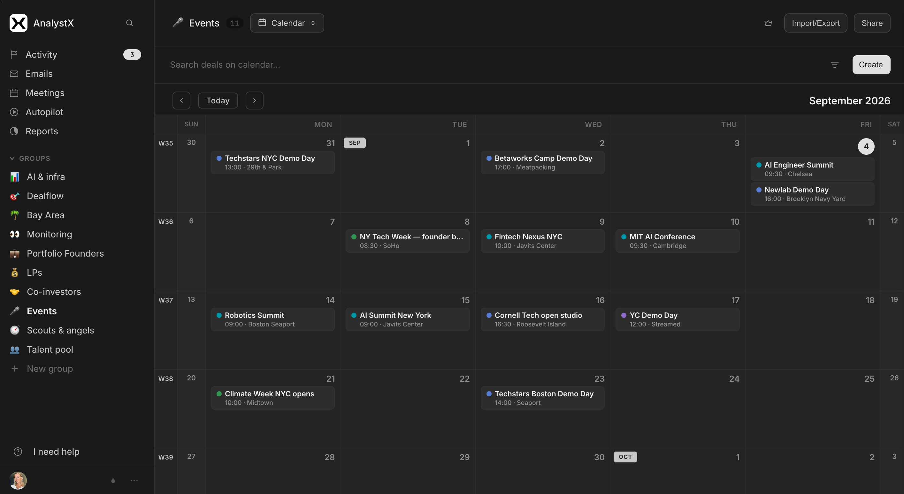Click the microphone icon beside Events title
Viewport: 904px width, 494px height.
(x=178, y=23)
